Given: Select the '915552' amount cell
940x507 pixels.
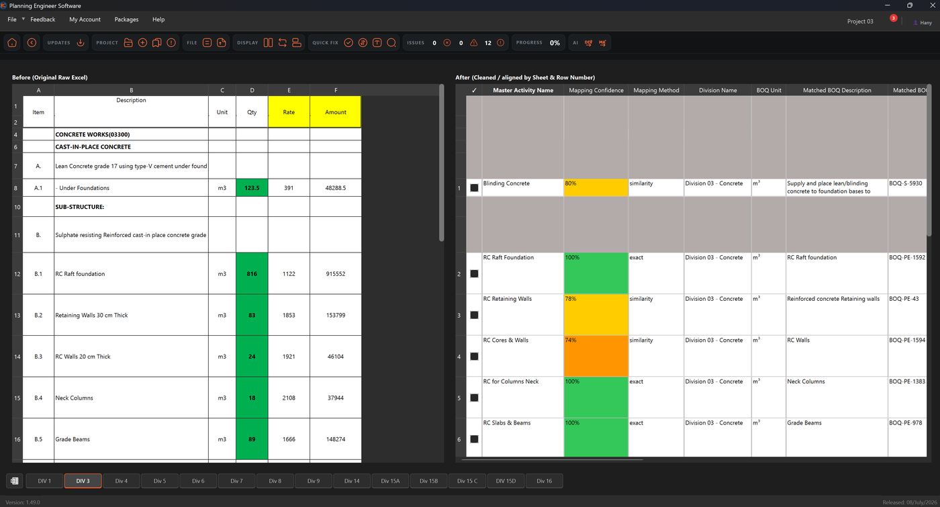Looking at the screenshot, I should coord(336,273).
